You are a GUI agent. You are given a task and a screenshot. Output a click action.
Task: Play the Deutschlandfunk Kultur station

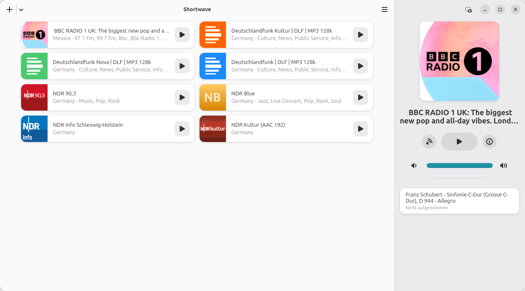(x=361, y=35)
